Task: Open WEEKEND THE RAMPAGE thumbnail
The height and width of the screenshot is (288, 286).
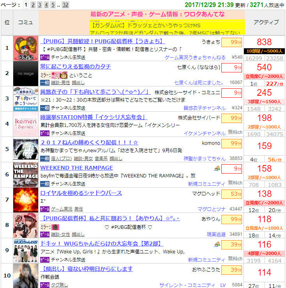Action: pos(26,175)
